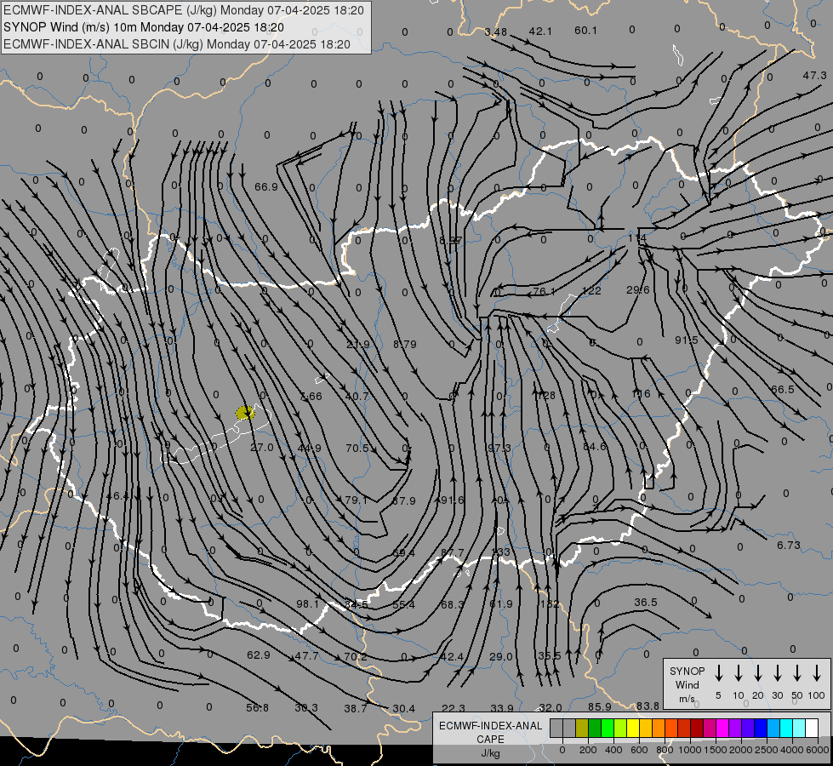833x766 pixels.
Task: Click the 133 value on the map
Action: tap(501, 552)
